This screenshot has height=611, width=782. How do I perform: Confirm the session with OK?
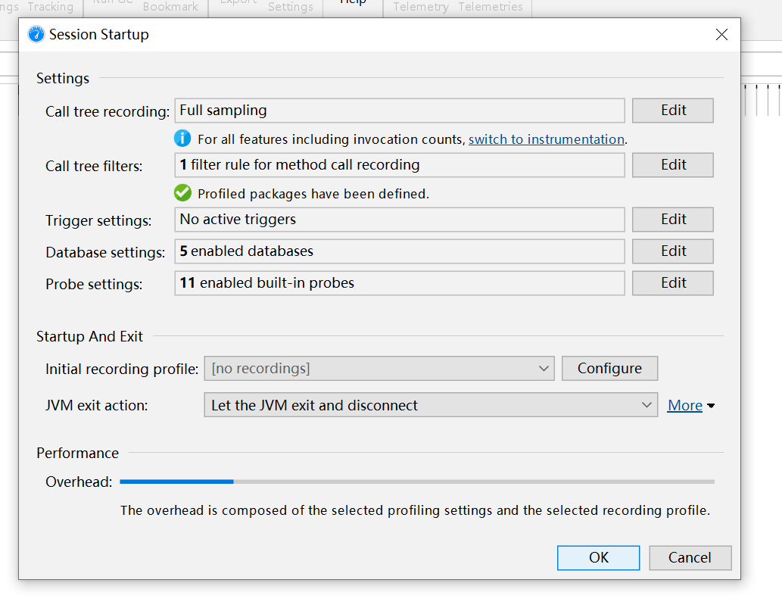tap(598, 558)
